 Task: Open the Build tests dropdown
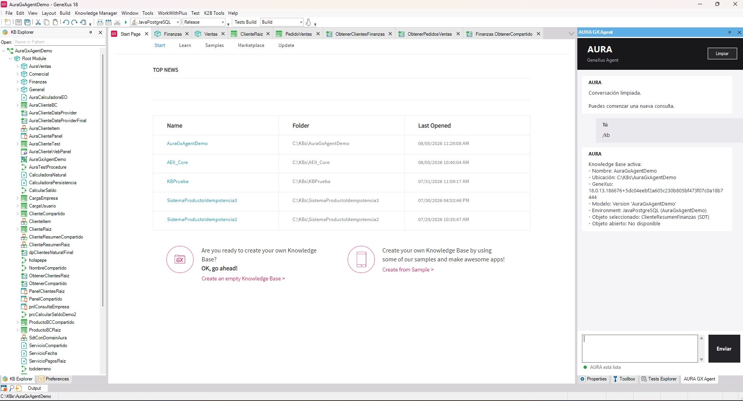click(301, 22)
